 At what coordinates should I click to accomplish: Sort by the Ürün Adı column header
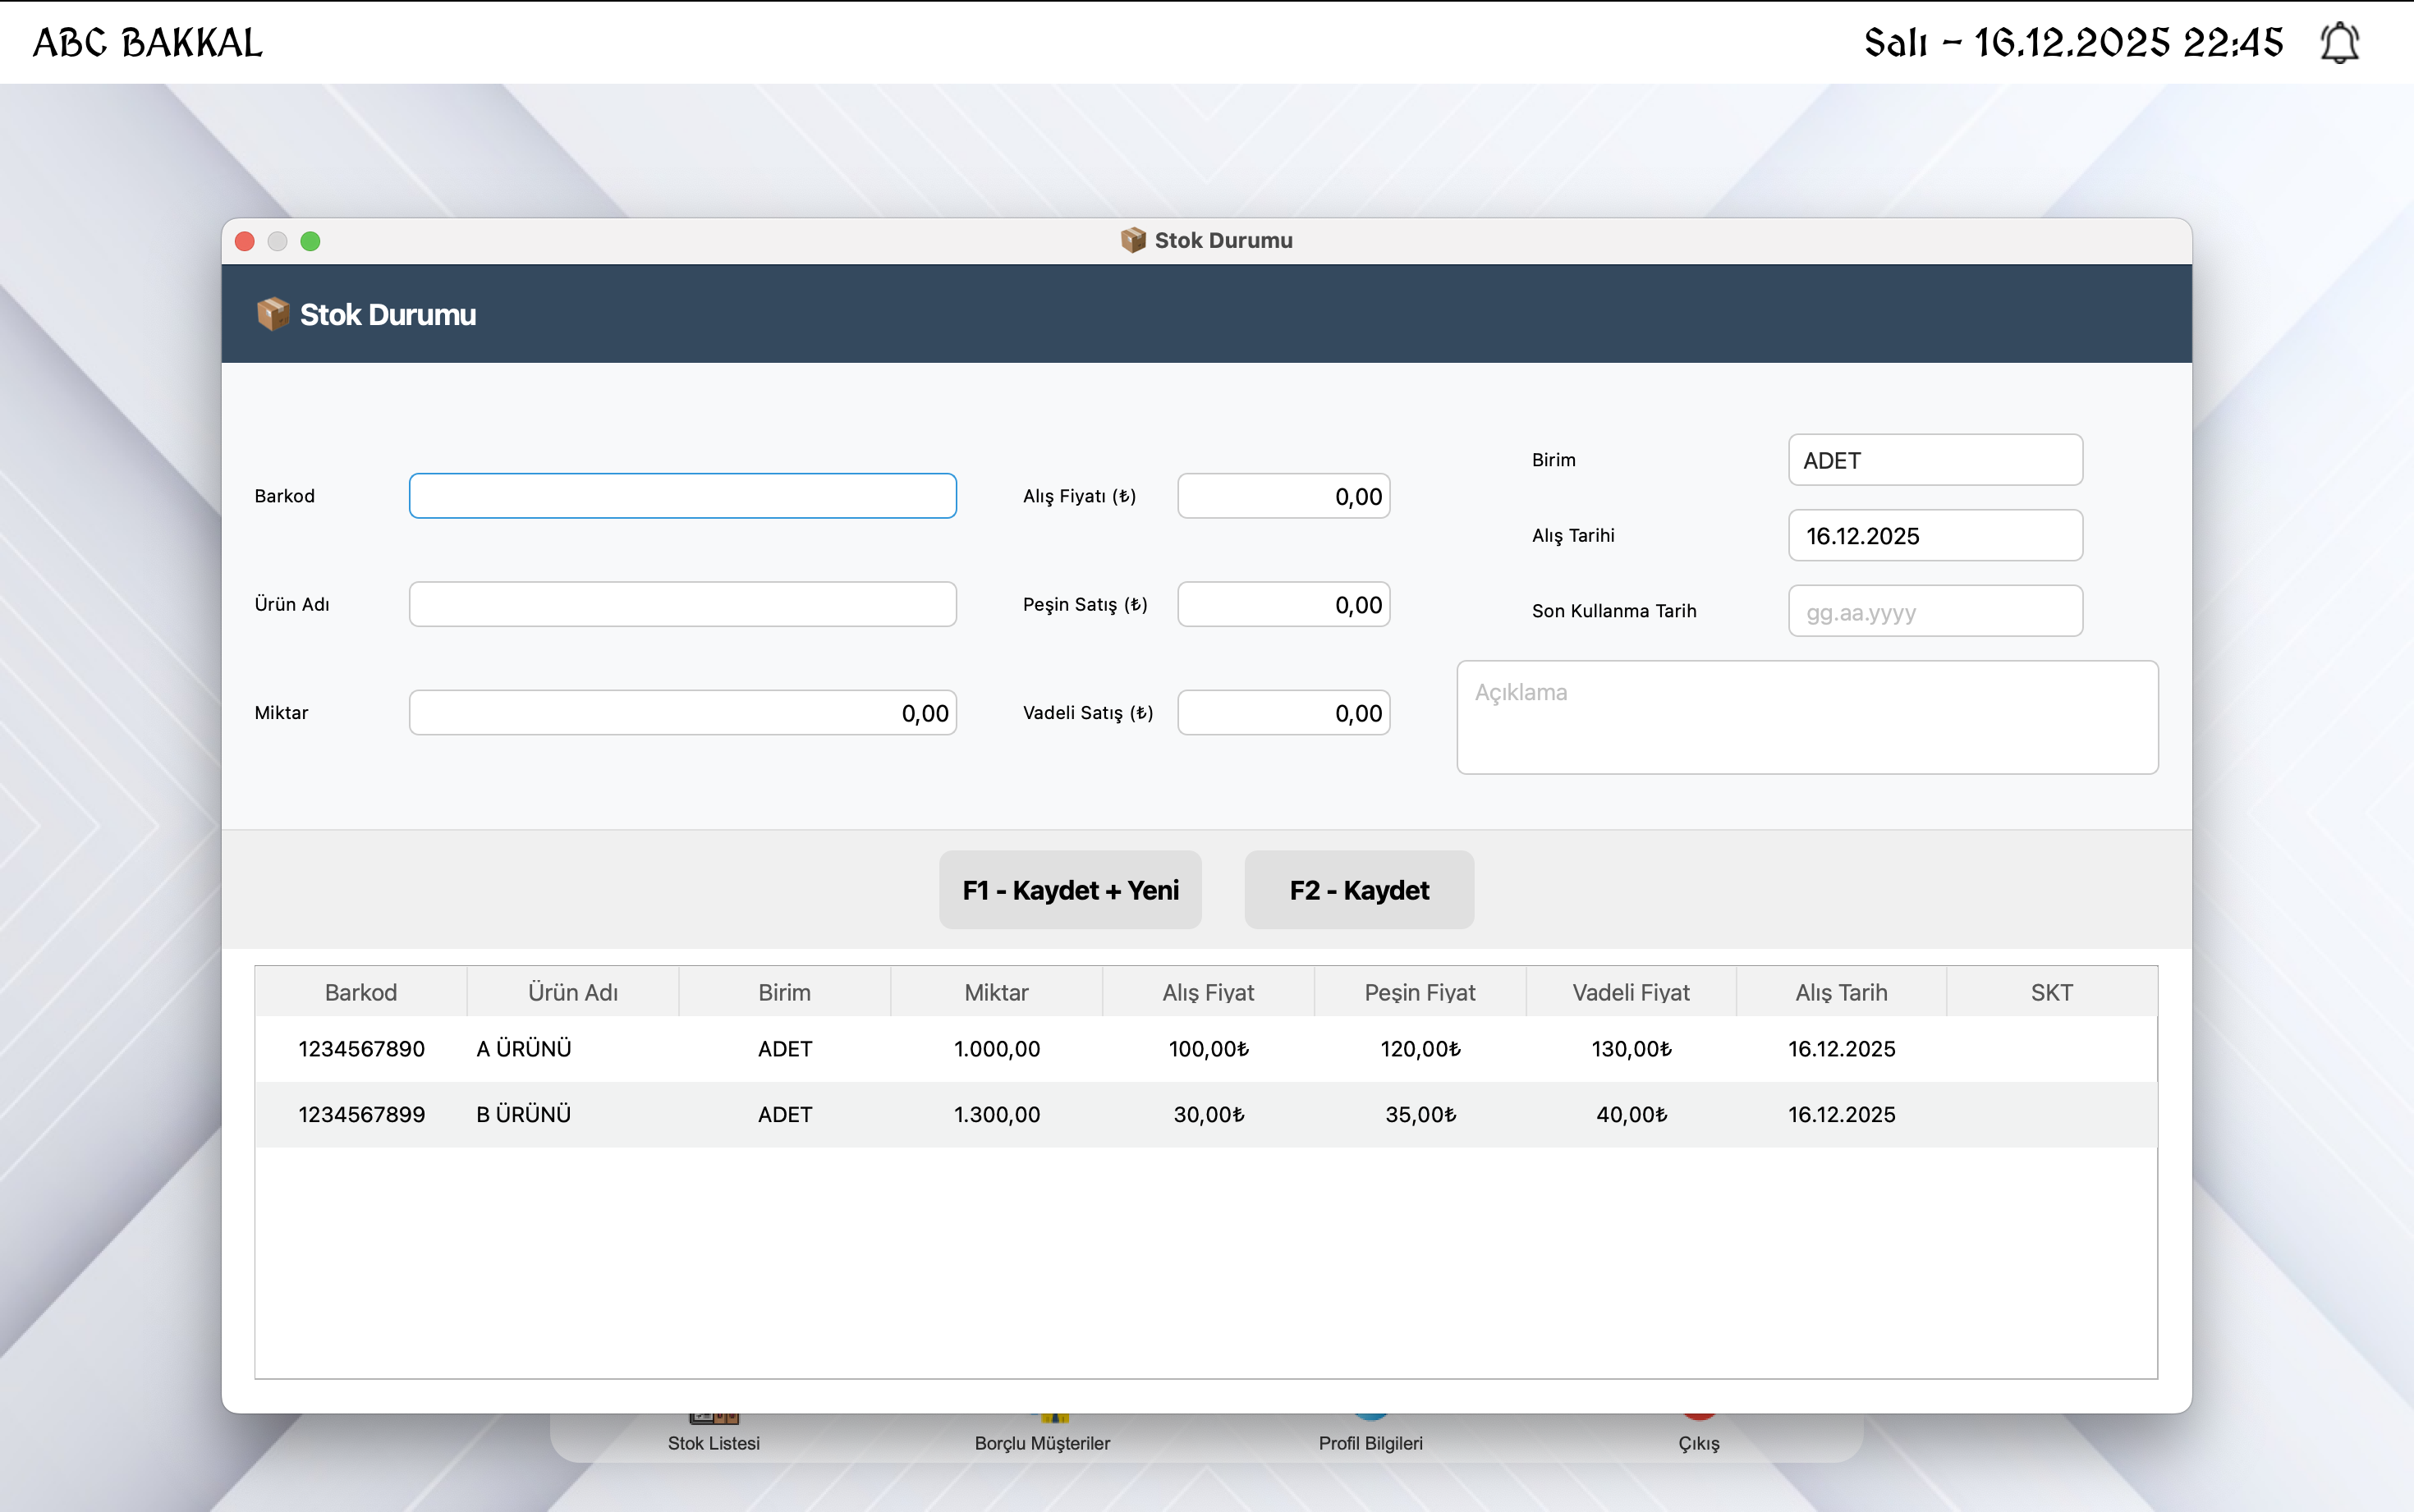[573, 992]
